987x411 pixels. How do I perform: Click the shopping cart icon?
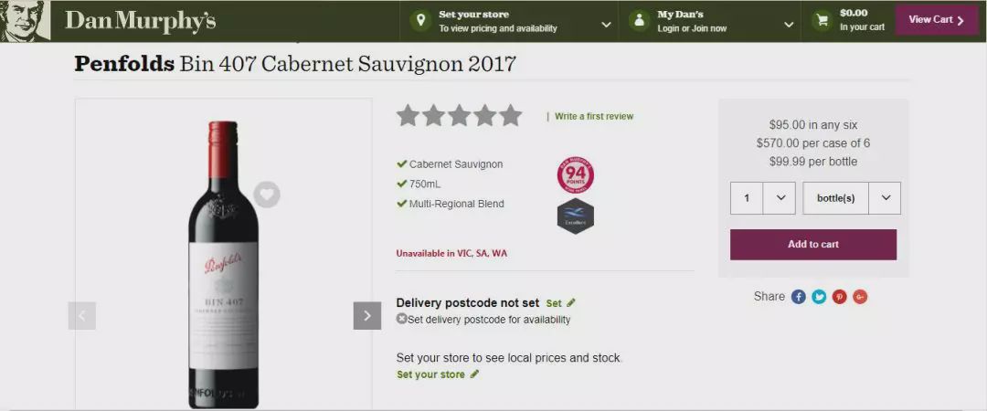[822, 21]
